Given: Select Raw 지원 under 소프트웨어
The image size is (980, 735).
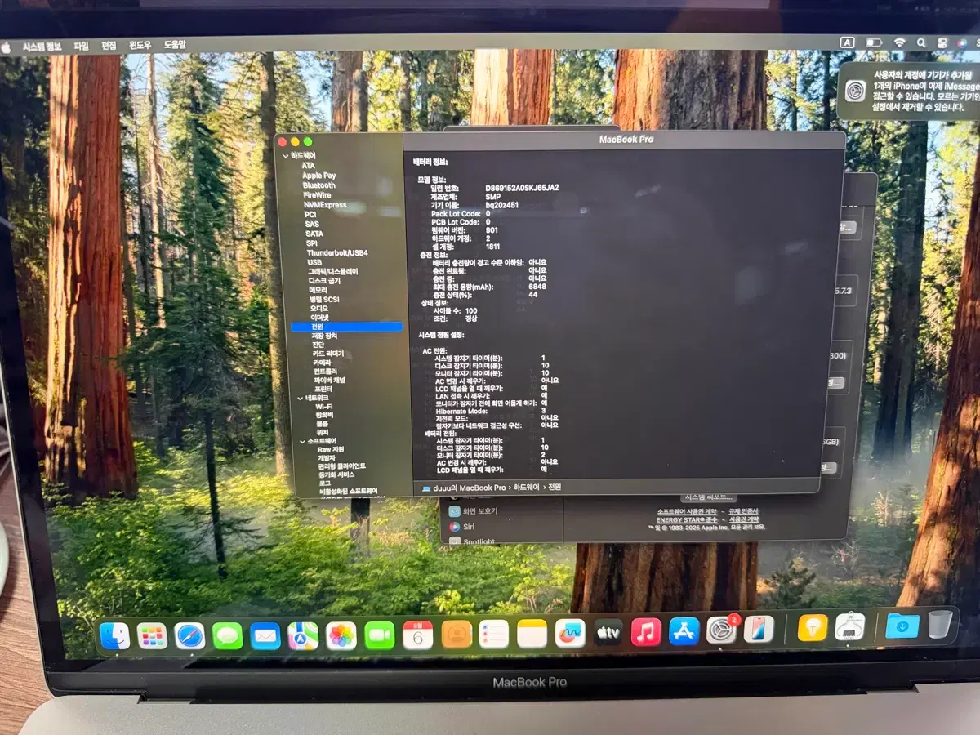Looking at the screenshot, I should 331,449.
